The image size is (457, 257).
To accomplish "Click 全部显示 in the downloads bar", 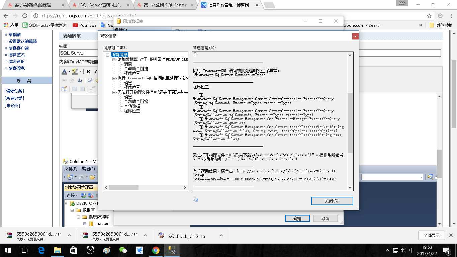I will [x=432, y=235].
